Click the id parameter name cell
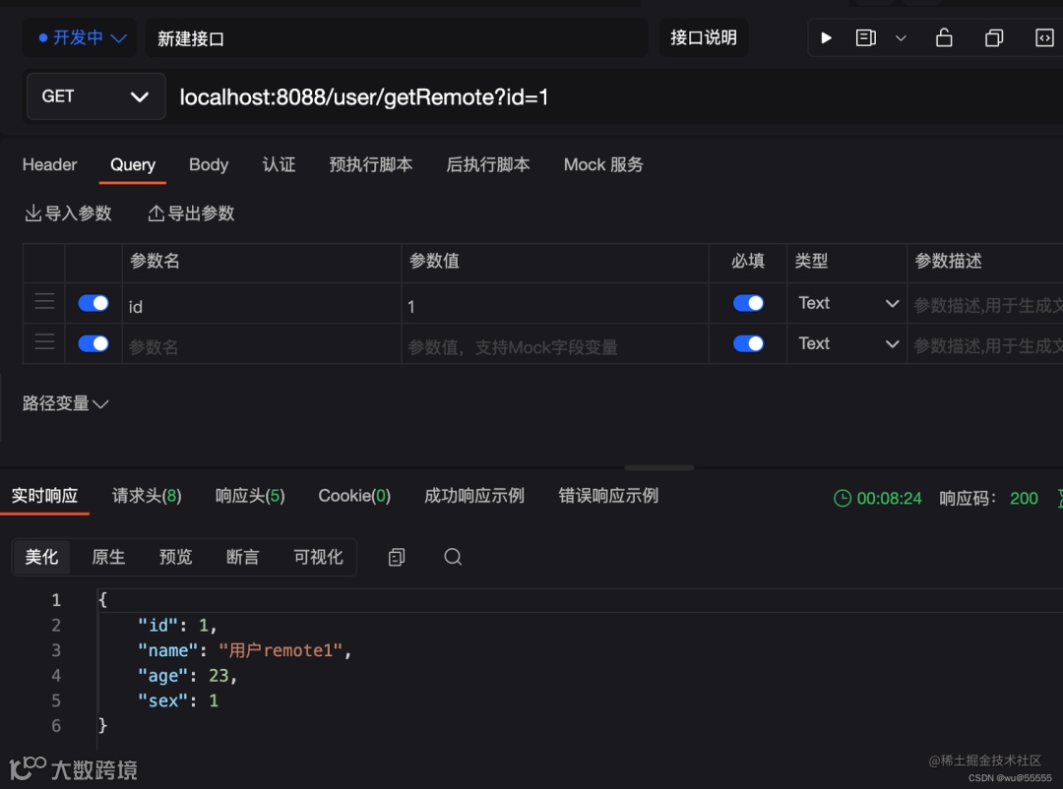The height and width of the screenshot is (789, 1063). [262, 304]
